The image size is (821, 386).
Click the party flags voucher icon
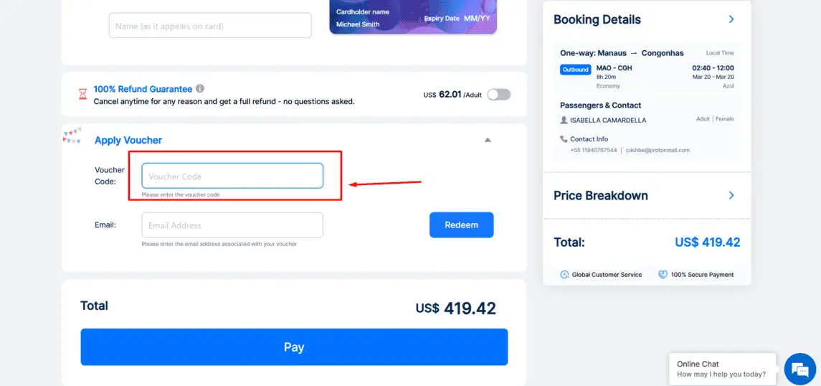[x=72, y=135]
